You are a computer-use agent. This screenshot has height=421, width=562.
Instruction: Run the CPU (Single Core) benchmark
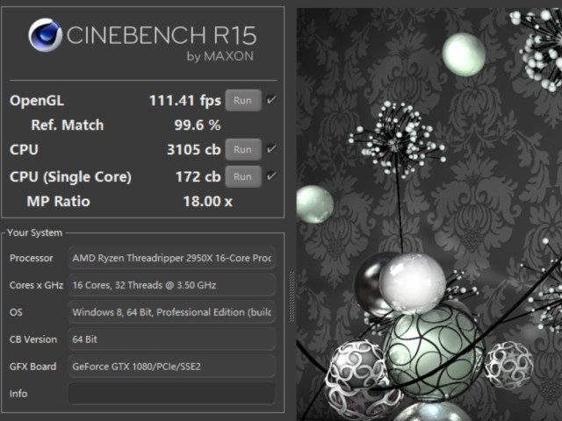(x=242, y=176)
